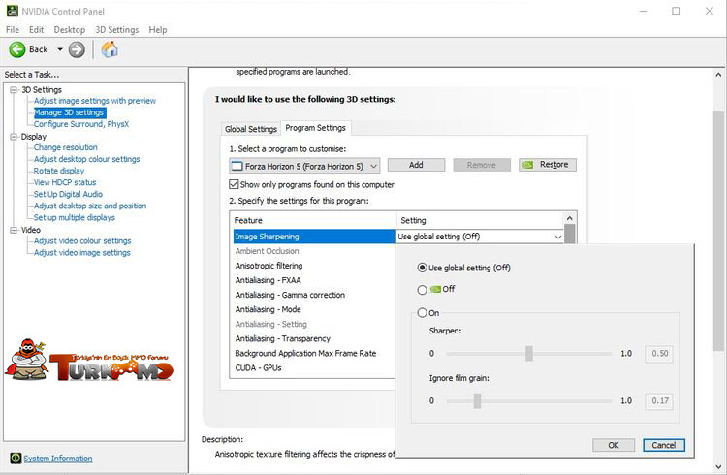This screenshot has height=475, width=727.
Task: Click the main panel scroll-down arrow
Action: [718, 466]
